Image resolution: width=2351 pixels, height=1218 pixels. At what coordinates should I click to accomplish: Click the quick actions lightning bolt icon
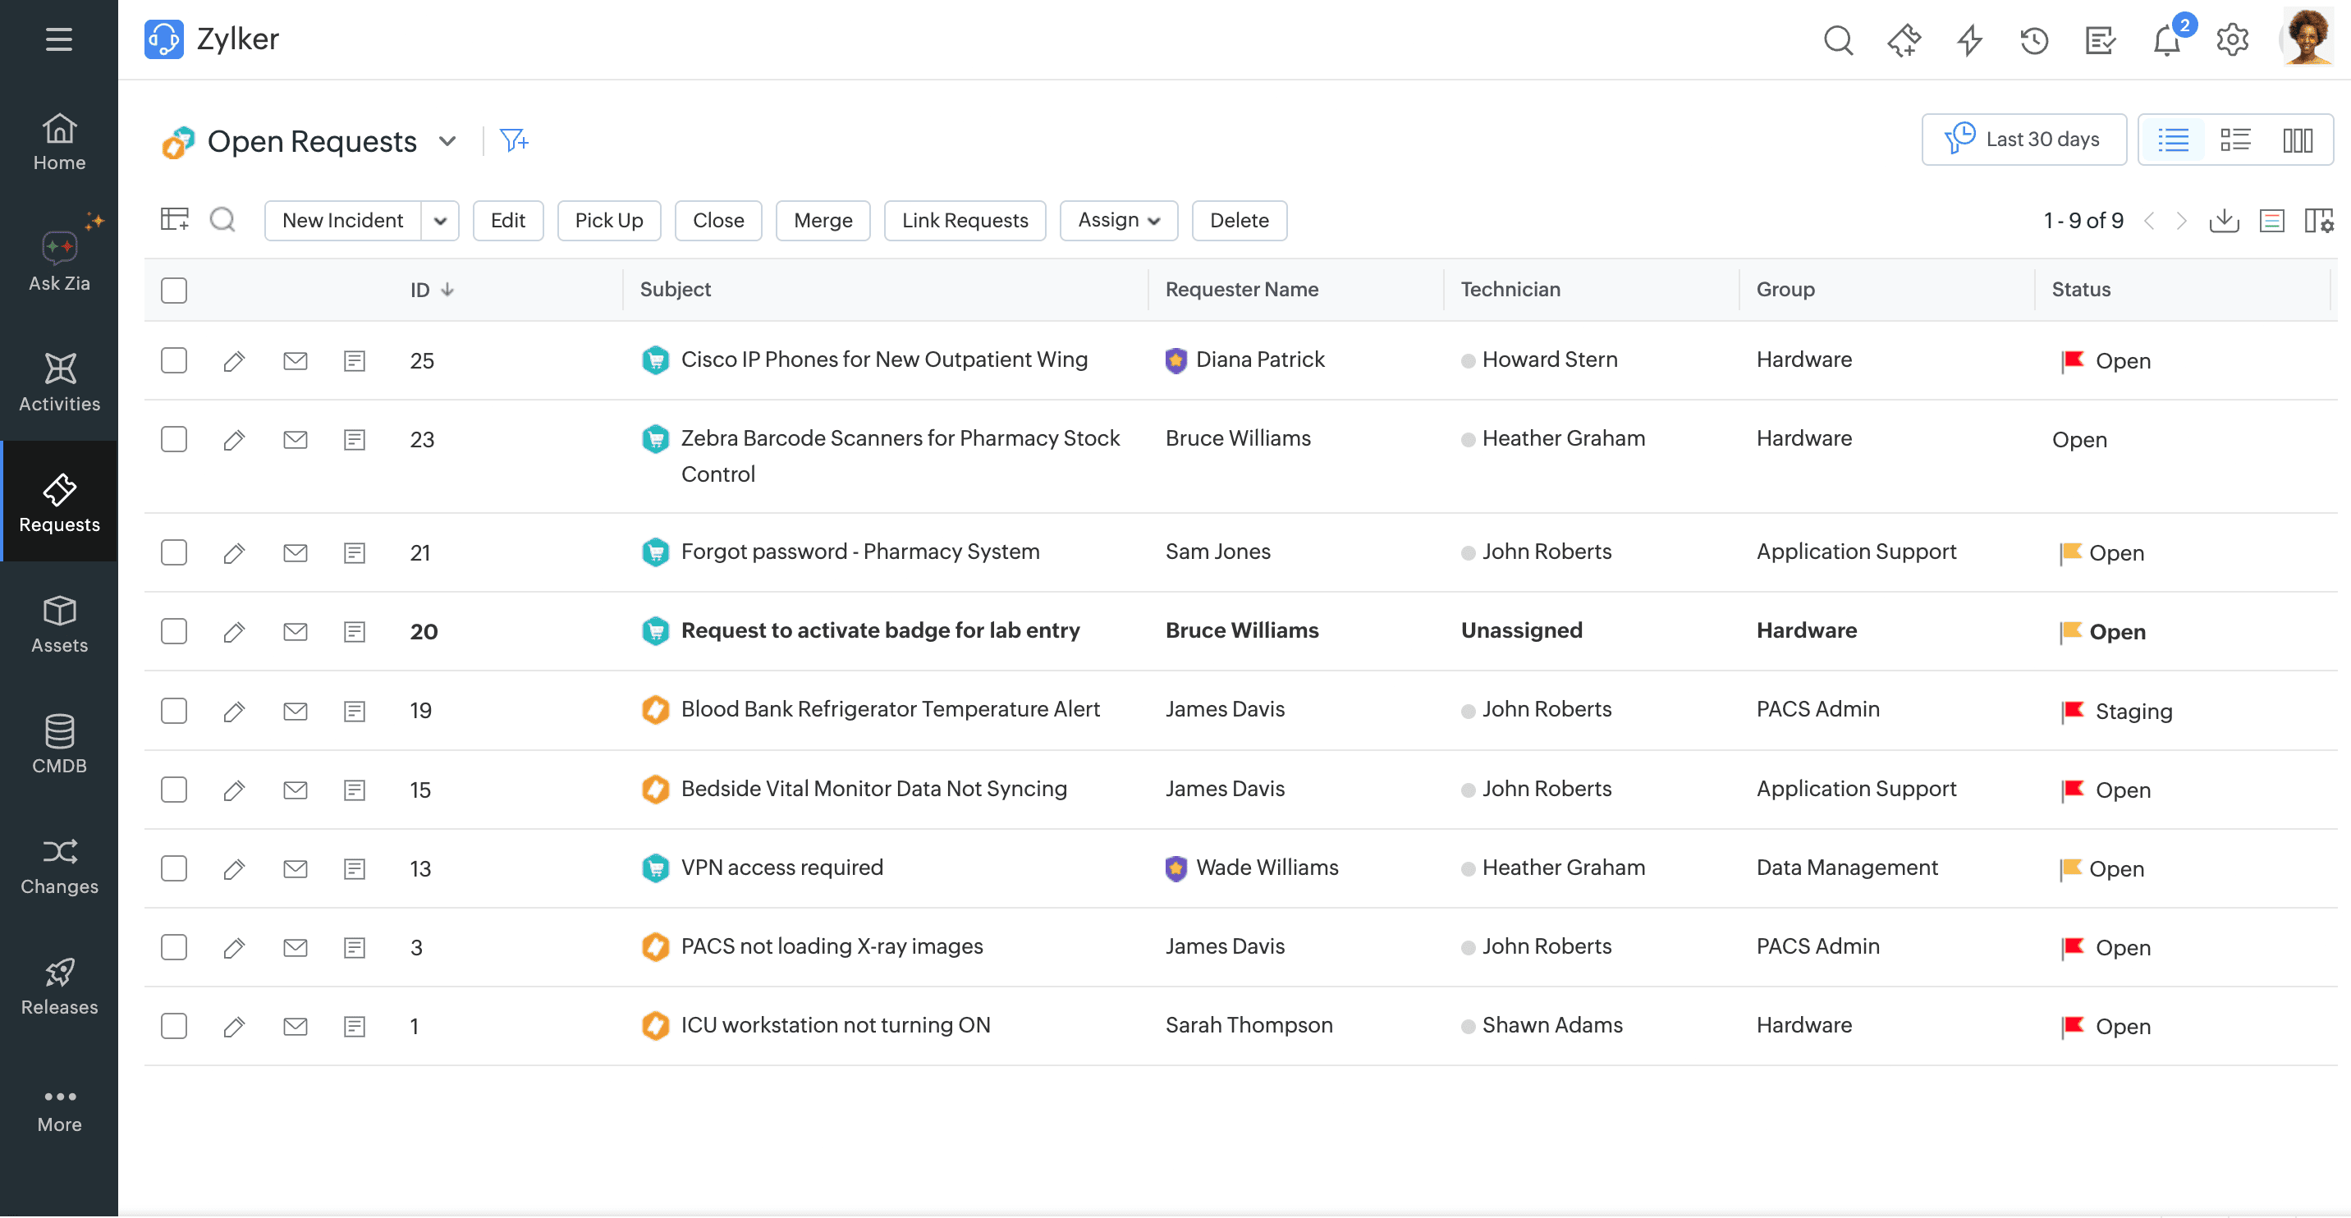(x=1969, y=40)
